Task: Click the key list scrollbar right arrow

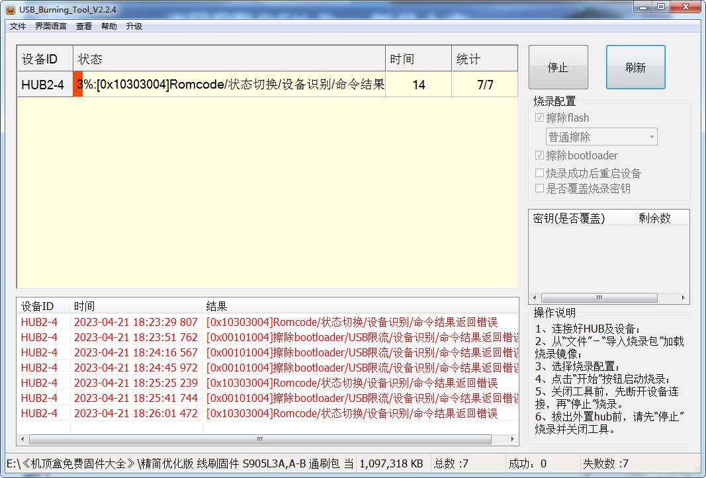Action: pos(684,298)
